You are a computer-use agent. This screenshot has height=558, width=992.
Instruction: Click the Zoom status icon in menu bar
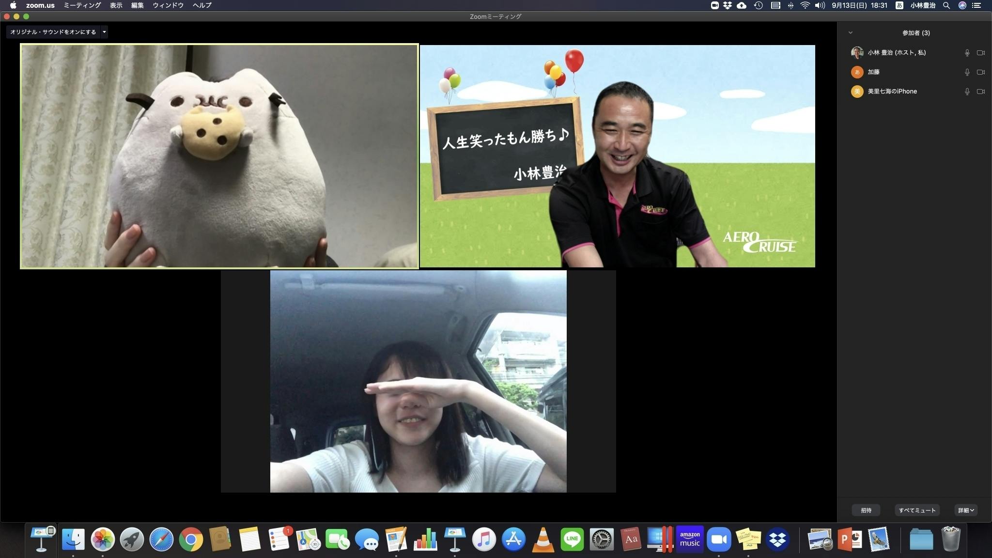point(714,5)
